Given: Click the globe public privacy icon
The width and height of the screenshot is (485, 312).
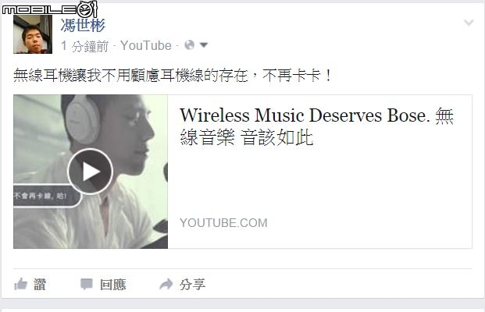Looking at the screenshot, I should (189, 45).
